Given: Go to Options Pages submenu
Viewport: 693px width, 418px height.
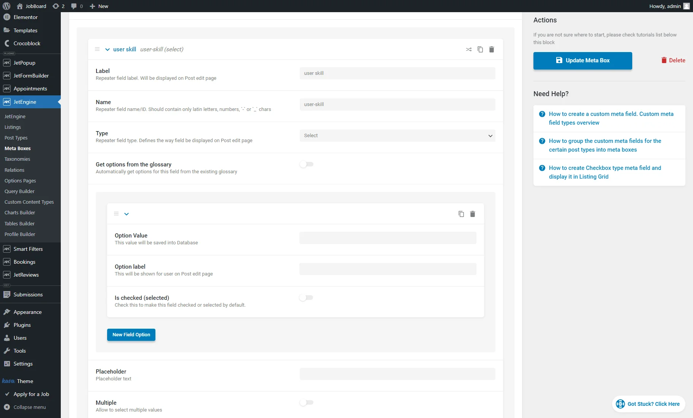Looking at the screenshot, I should (x=20, y=180).
